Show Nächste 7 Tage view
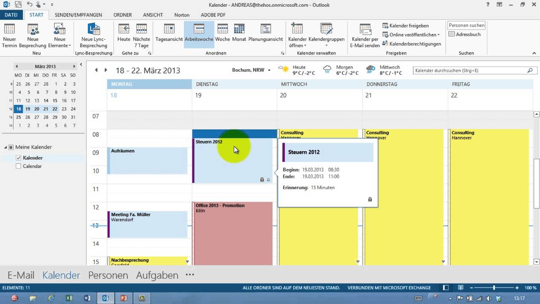Viewport: 540px width, 304px height. tap(141, 35)
